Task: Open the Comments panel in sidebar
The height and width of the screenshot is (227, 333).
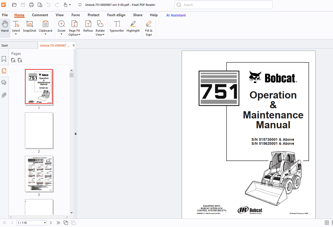Action: point(4,82)
